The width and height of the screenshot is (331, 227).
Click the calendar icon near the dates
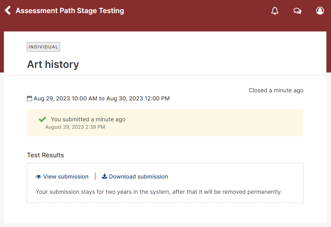(30, 98)
